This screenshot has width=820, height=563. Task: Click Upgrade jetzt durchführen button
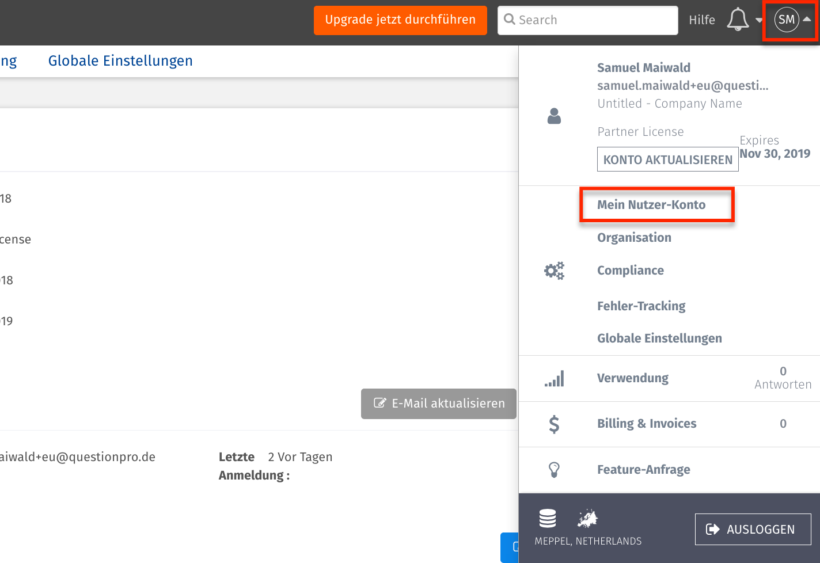[400, 20]
